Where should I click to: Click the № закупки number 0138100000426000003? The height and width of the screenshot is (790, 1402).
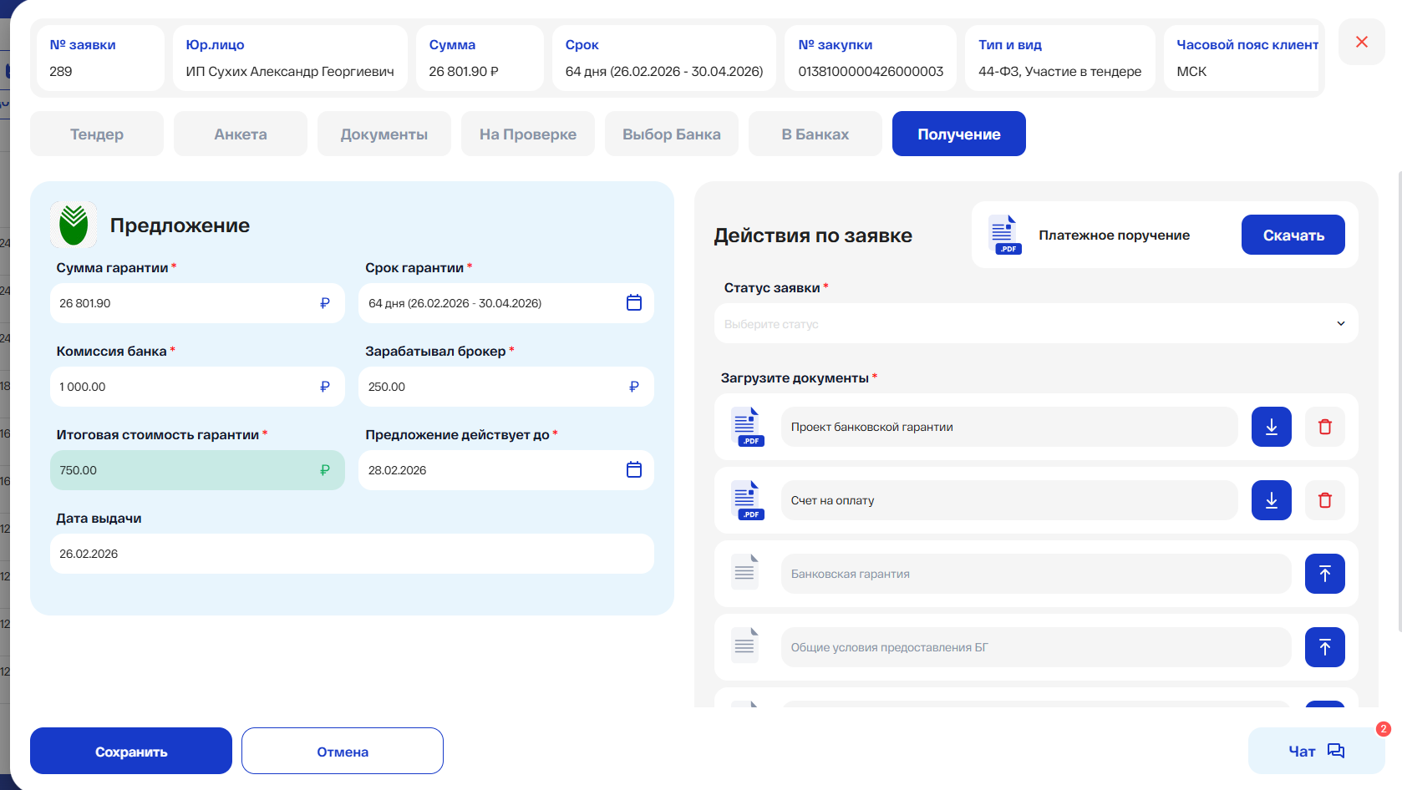(x=871, y=71)
